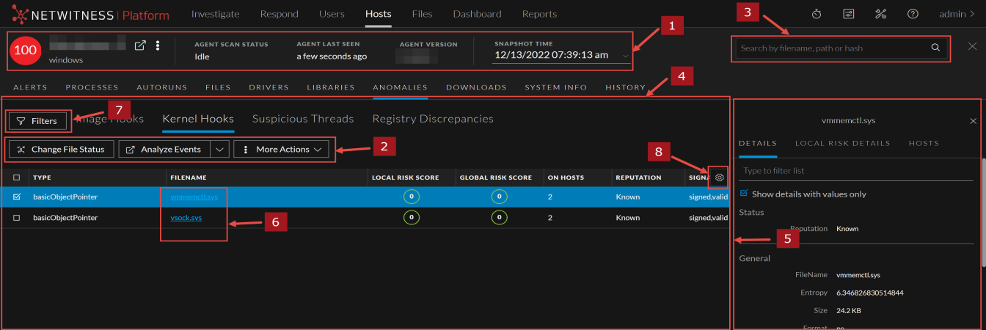Open the configure sliders icon in top bar
This screenshot has height=330, width=986.
pyautogui.click(x=849, y=14)
